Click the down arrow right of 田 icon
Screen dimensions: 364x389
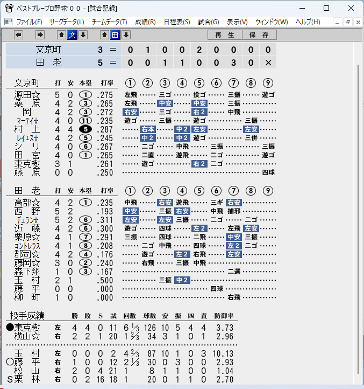pos(126,35)
